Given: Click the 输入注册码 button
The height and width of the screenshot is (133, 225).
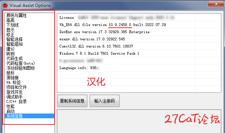Looking at the screenshot, I should (105, 101).
